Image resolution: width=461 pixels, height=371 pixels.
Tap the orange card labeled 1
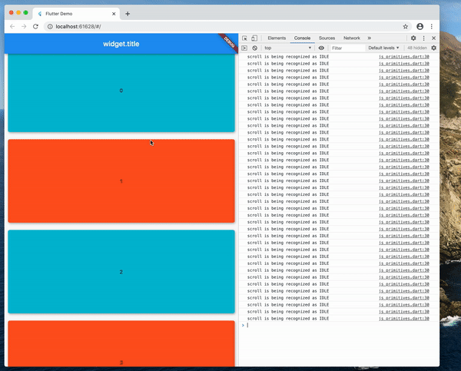point(121,181)
